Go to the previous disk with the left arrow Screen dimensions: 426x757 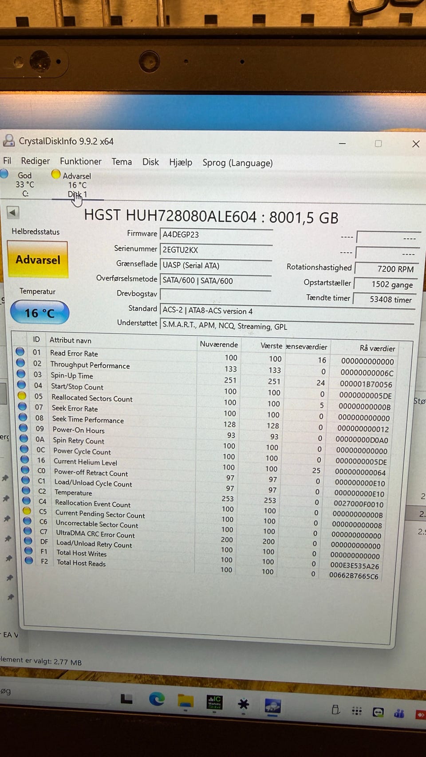click(13, 212)
